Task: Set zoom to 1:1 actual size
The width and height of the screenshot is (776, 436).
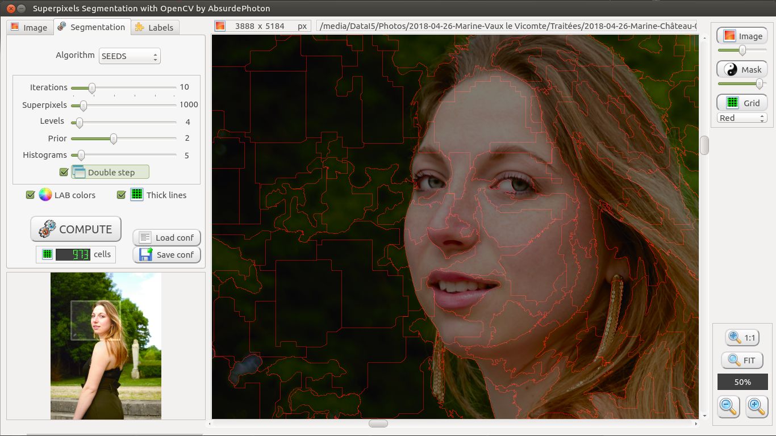Action: [742, 337]
